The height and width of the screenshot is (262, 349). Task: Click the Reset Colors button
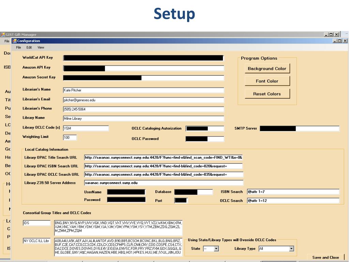267,94
